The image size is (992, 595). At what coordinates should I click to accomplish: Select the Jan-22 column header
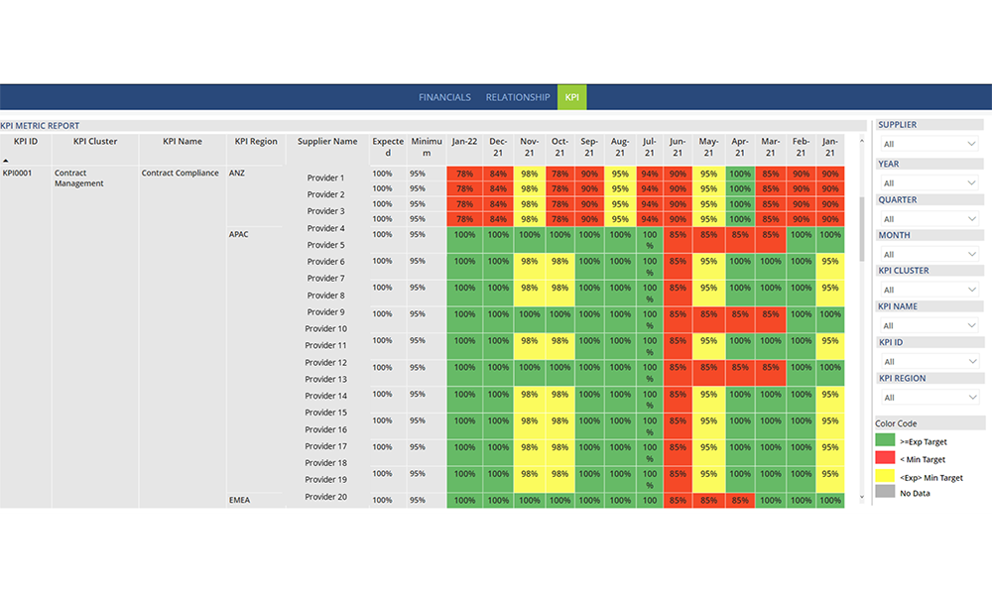tap(464, 141)
